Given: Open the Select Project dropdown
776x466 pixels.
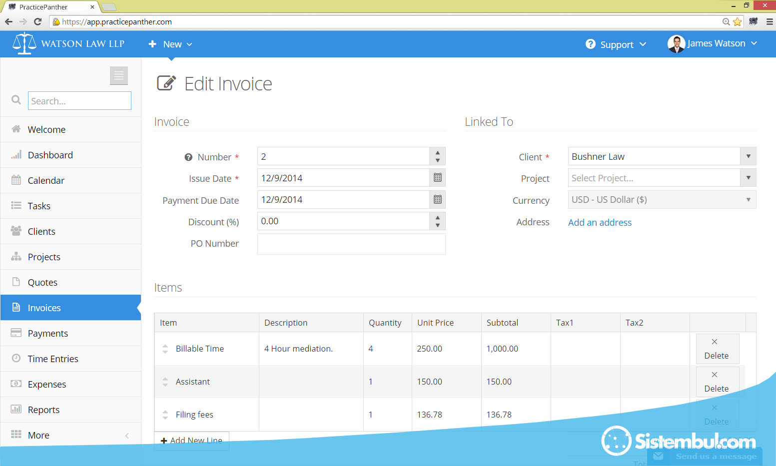Looking at the screenshot, I should (x=748, y=178).
